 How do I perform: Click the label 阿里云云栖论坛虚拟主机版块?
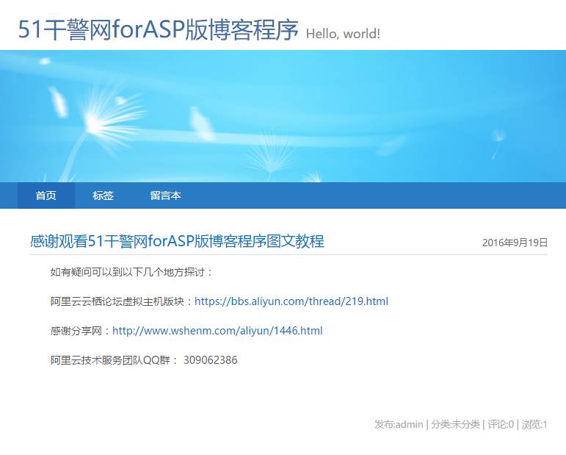pyautogui.click(x=117, y=301)
